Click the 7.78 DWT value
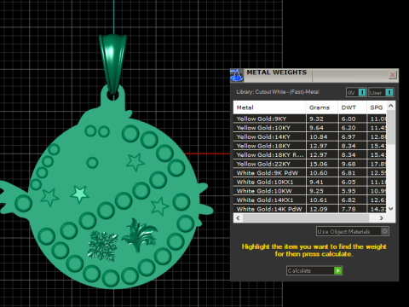The image size is (409, 307). [349, 209]
